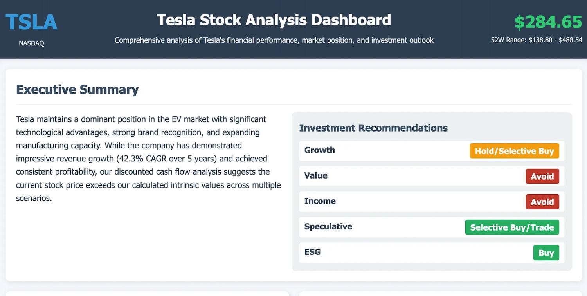Click the NASDAQ exchange label

pyautogui.click(x=31, y=43)
